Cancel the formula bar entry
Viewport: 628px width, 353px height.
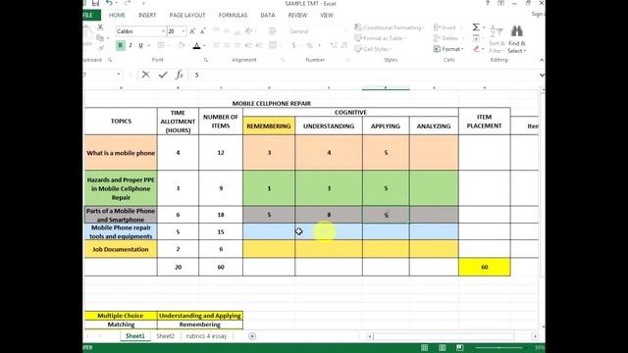tap(146, 75)
